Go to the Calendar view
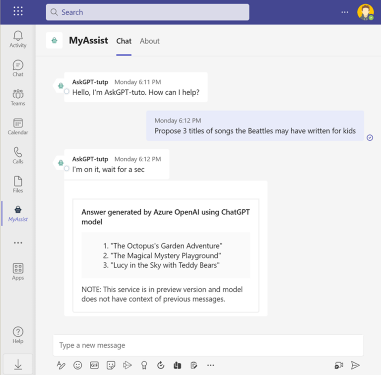 pos(18,126)
